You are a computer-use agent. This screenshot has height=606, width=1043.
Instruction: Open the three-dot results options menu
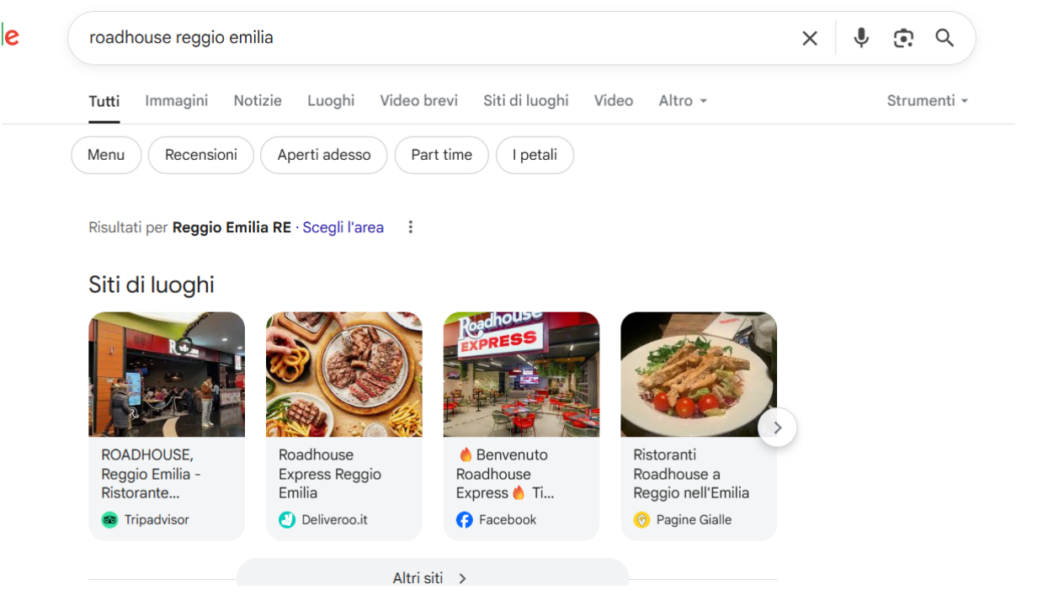(411, 227)
